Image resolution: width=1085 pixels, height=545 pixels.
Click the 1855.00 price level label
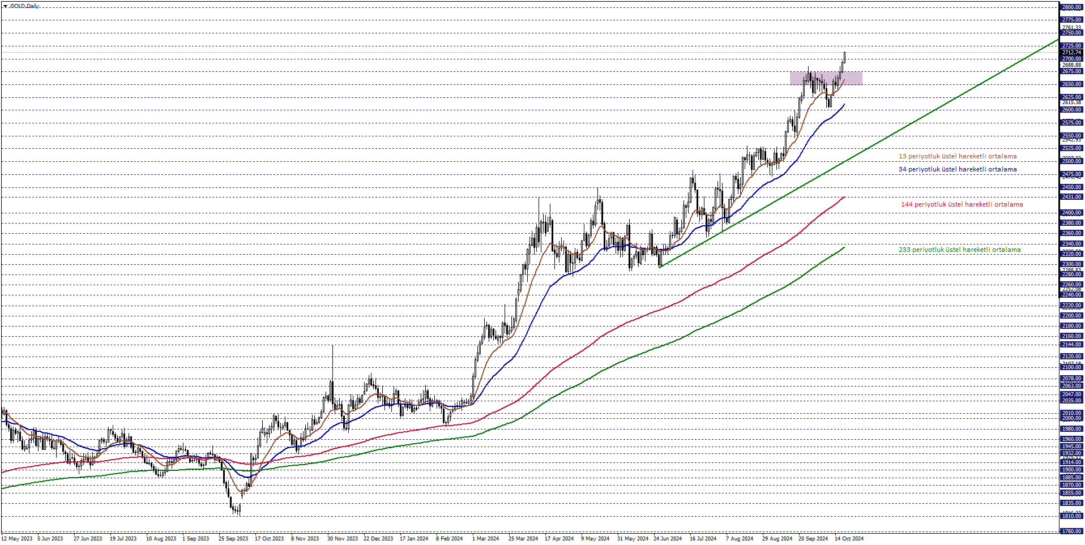coord(1071,493)
